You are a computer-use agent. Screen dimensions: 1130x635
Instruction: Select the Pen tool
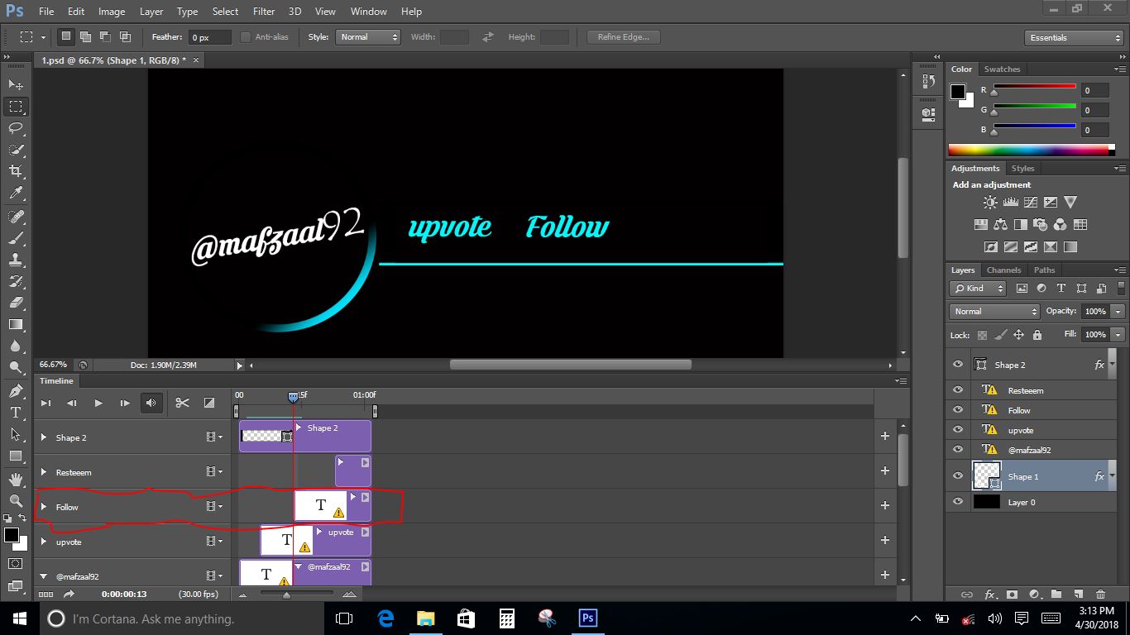pos(16,391)
